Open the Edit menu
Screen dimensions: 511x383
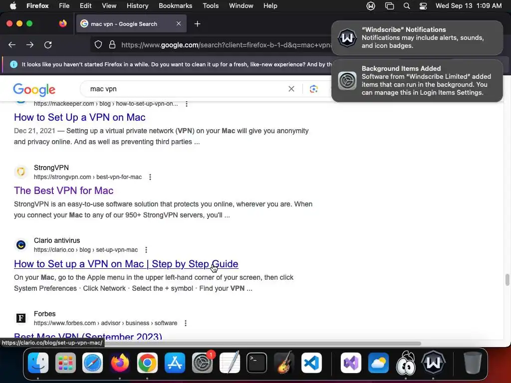coord(85,6)
